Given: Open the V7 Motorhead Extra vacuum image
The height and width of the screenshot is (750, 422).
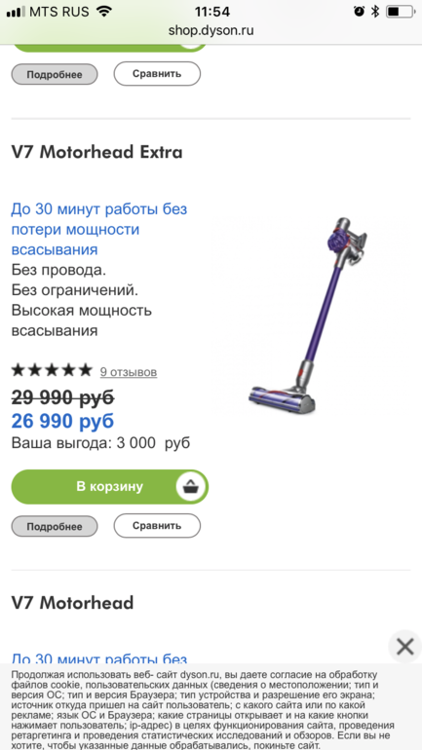Looking at the screenshot, I should [309, 316].
